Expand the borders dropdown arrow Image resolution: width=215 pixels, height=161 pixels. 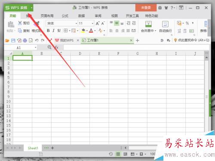pyautogui.click(x=70, y=30)
